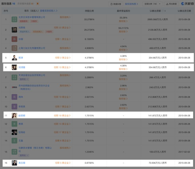Expand the 曾用名 dropdown in row 15

(24, 155)
